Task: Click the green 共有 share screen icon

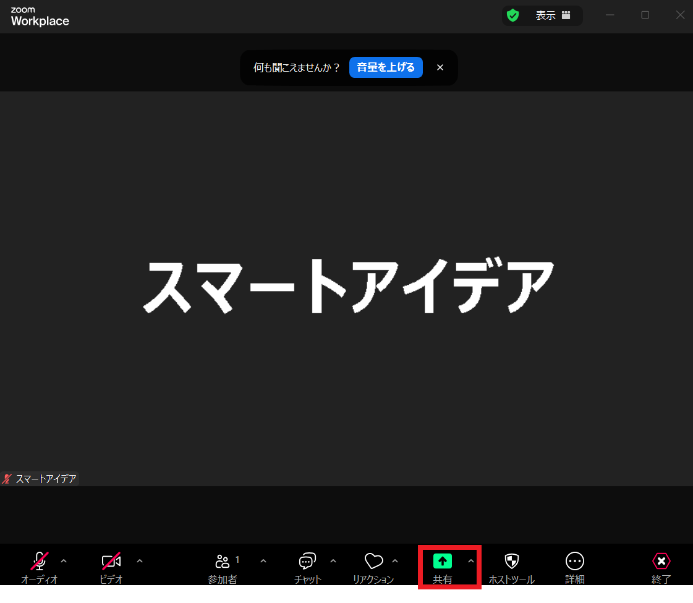Action: pyautogui.click(x=443, y=561)
